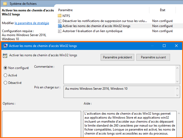Select the Activé radio button

click(x=6, y=75)
